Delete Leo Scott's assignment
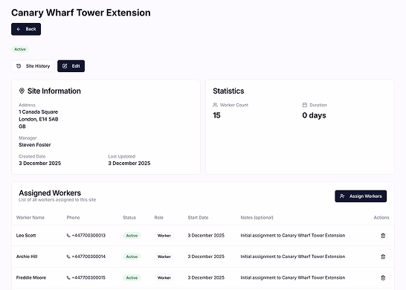406x290 pixels. pyautogui.click(x=383, y=236)
